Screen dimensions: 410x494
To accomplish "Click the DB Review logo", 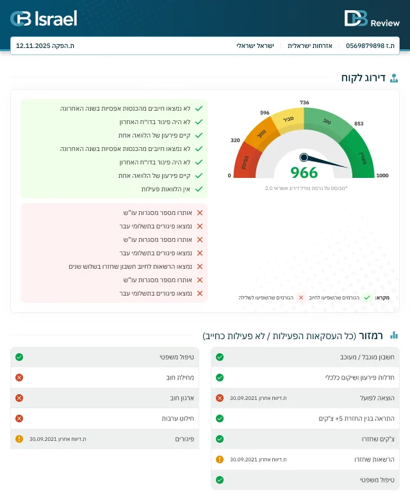I will 372,19.
